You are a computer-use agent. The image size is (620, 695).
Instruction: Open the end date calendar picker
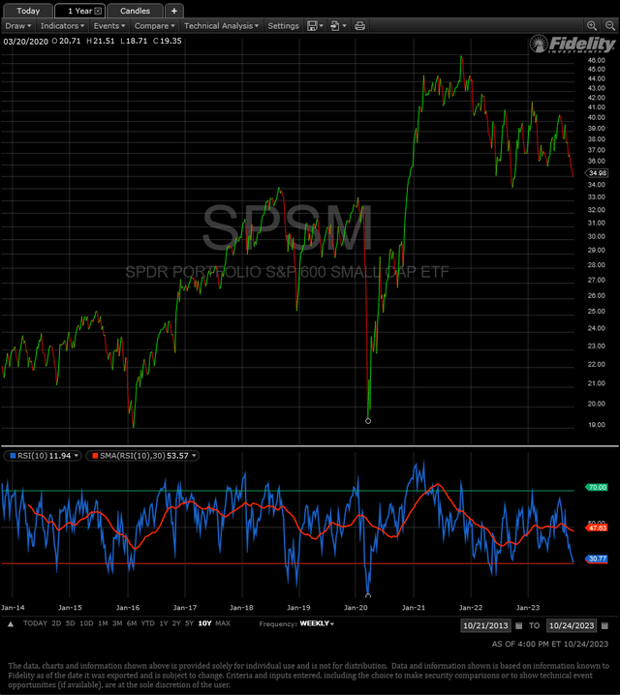coord(604,625)
